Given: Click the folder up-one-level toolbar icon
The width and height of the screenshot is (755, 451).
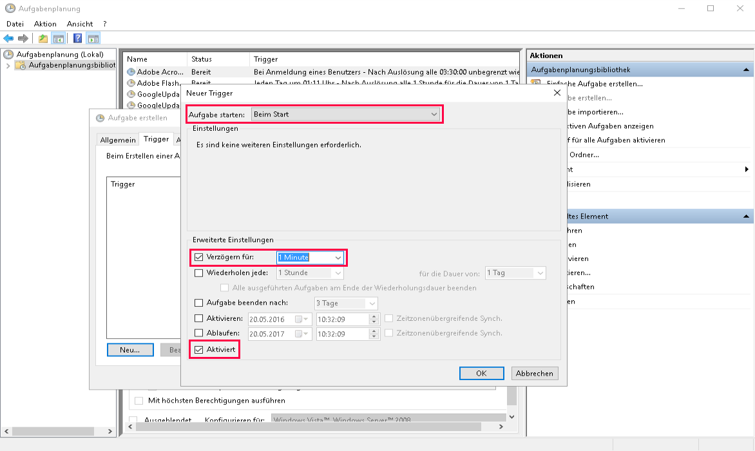Looking at the screenshot, I should click(x=43, y=39).
